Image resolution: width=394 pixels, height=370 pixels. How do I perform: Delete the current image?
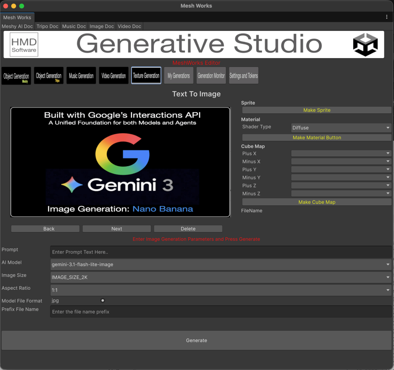coord(188,228)
